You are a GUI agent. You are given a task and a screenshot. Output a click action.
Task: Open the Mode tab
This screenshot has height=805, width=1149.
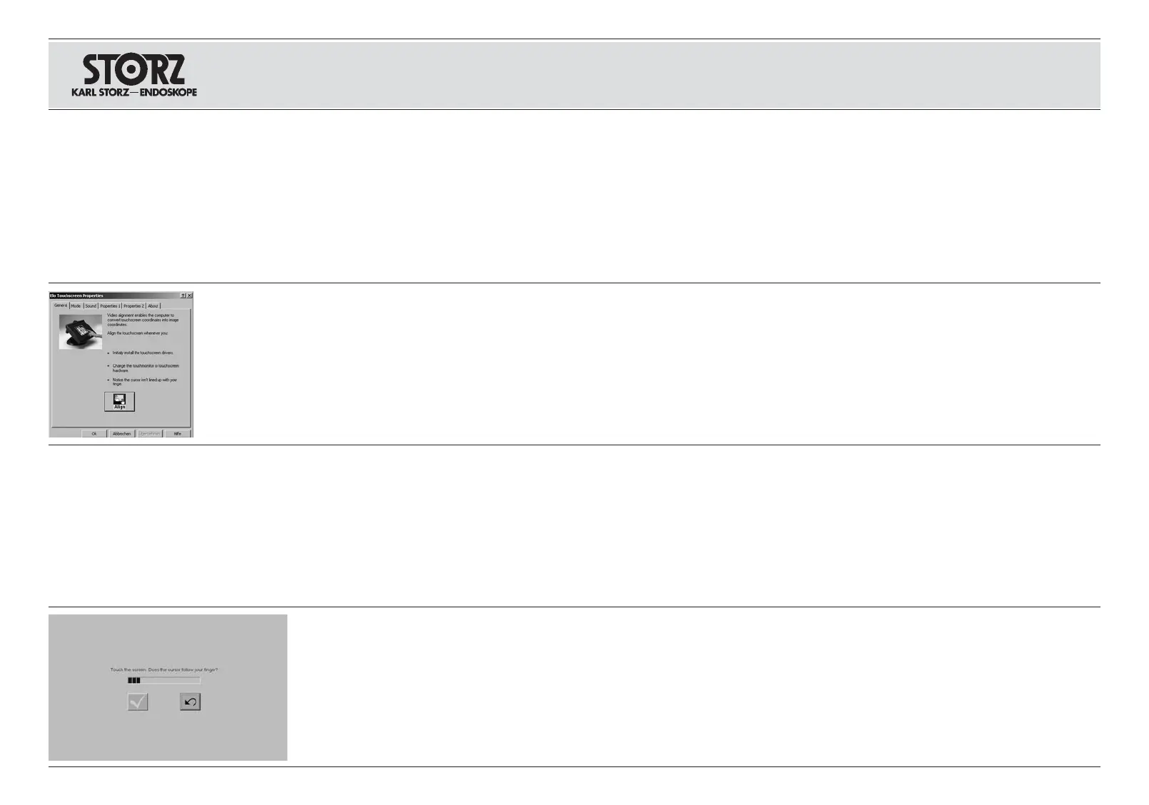point(76,305)
